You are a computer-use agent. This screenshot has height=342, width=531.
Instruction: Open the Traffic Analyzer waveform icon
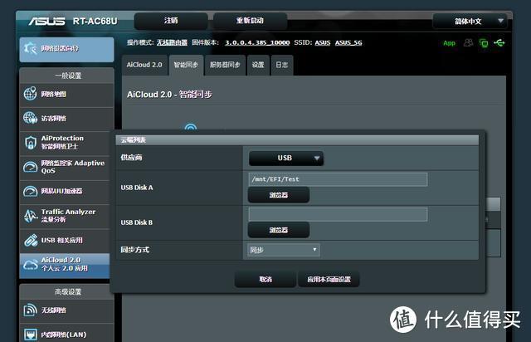(x=31, y=216)
